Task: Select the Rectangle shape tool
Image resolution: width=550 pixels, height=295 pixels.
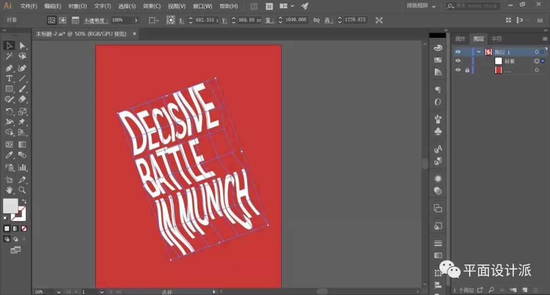Action: tap(9, 89)
